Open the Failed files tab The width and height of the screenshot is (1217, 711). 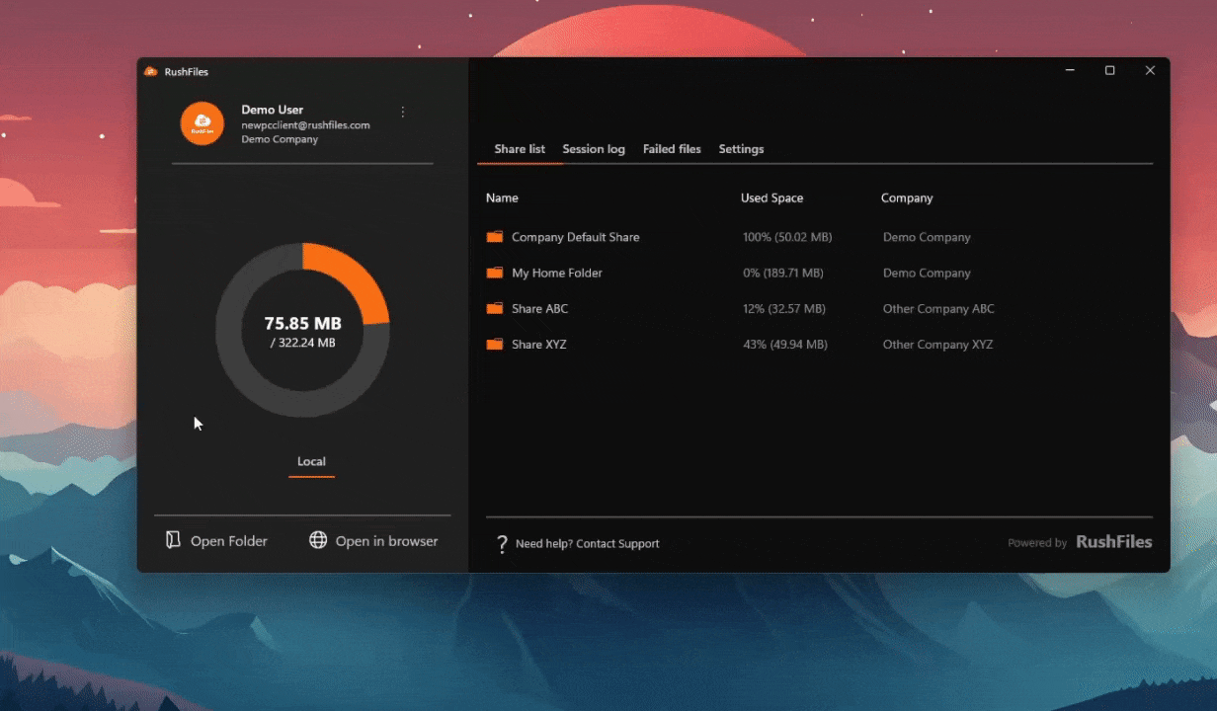(x=672, y=149)
